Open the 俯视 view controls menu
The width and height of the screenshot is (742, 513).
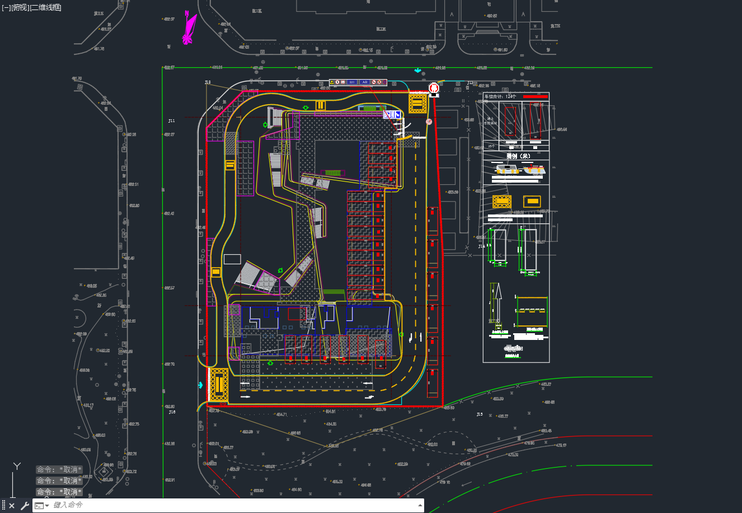pyautogui.click(x=20, y=7)
